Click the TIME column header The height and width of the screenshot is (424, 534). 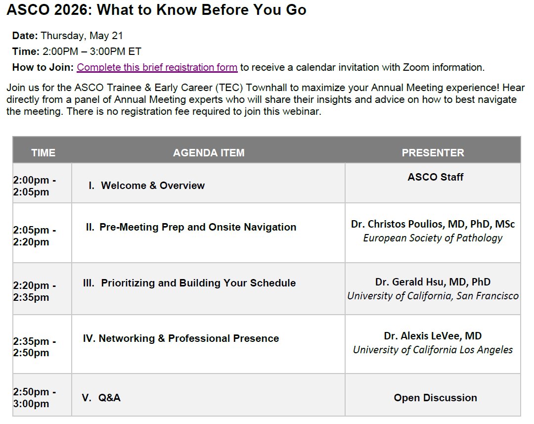43,152
